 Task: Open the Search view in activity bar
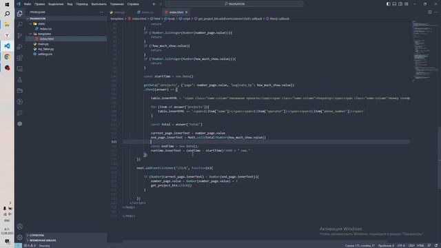click(x=20, y=25)
